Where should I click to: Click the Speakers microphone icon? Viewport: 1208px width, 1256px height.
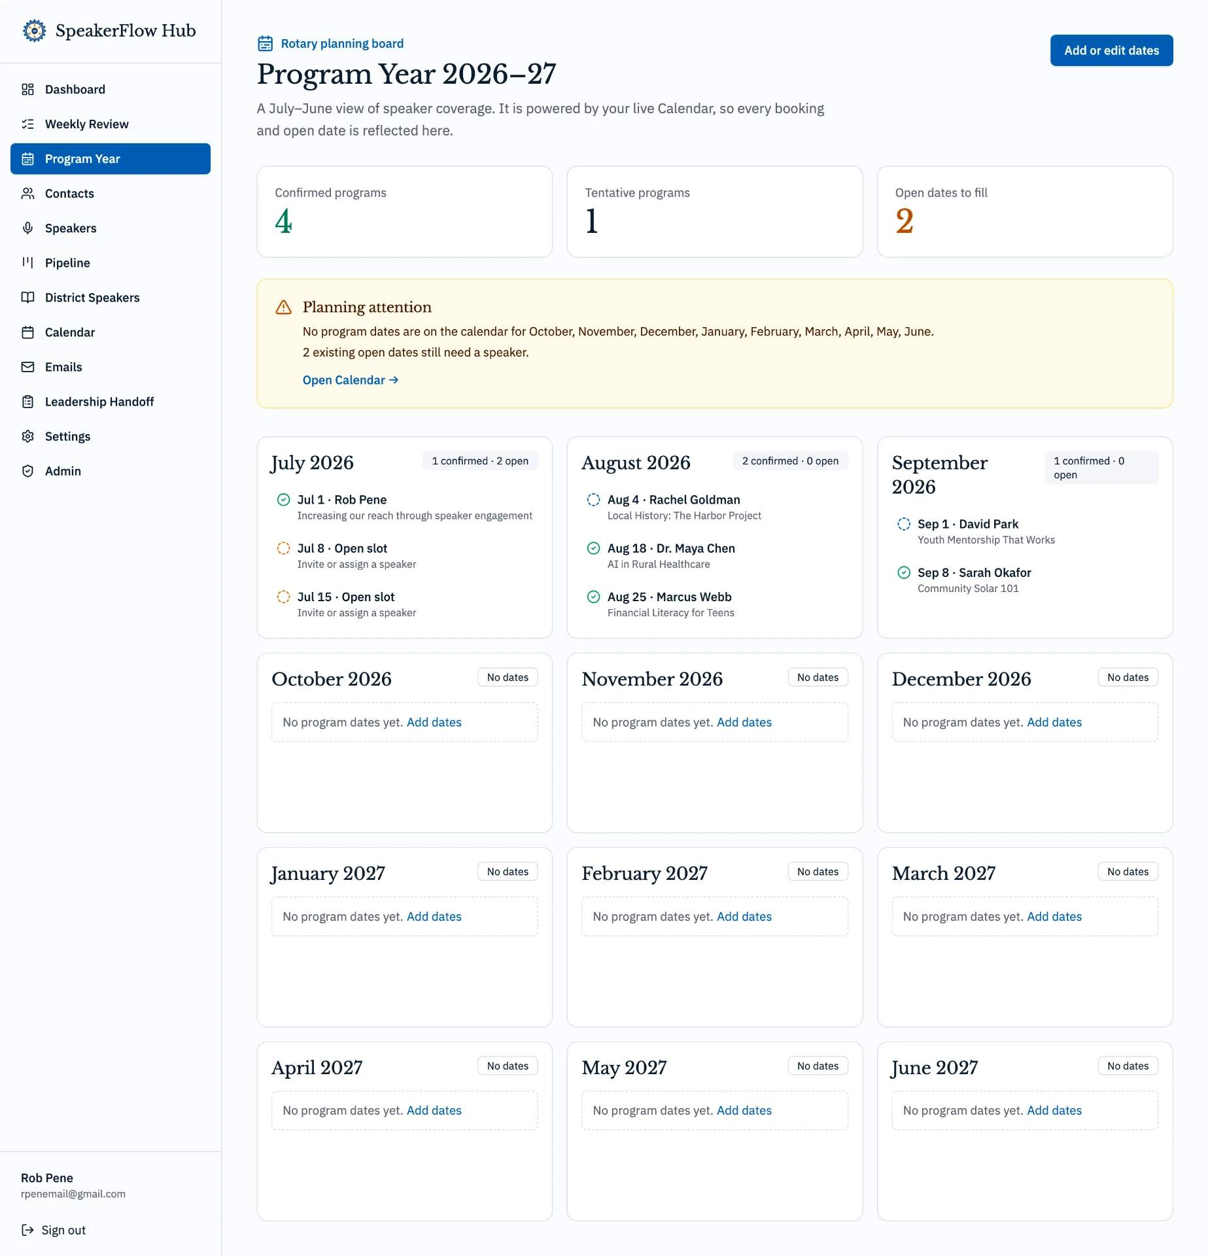coord(27,228)
